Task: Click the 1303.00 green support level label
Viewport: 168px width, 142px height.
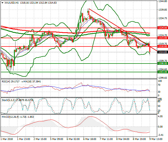Action: [x=163, y=72]
